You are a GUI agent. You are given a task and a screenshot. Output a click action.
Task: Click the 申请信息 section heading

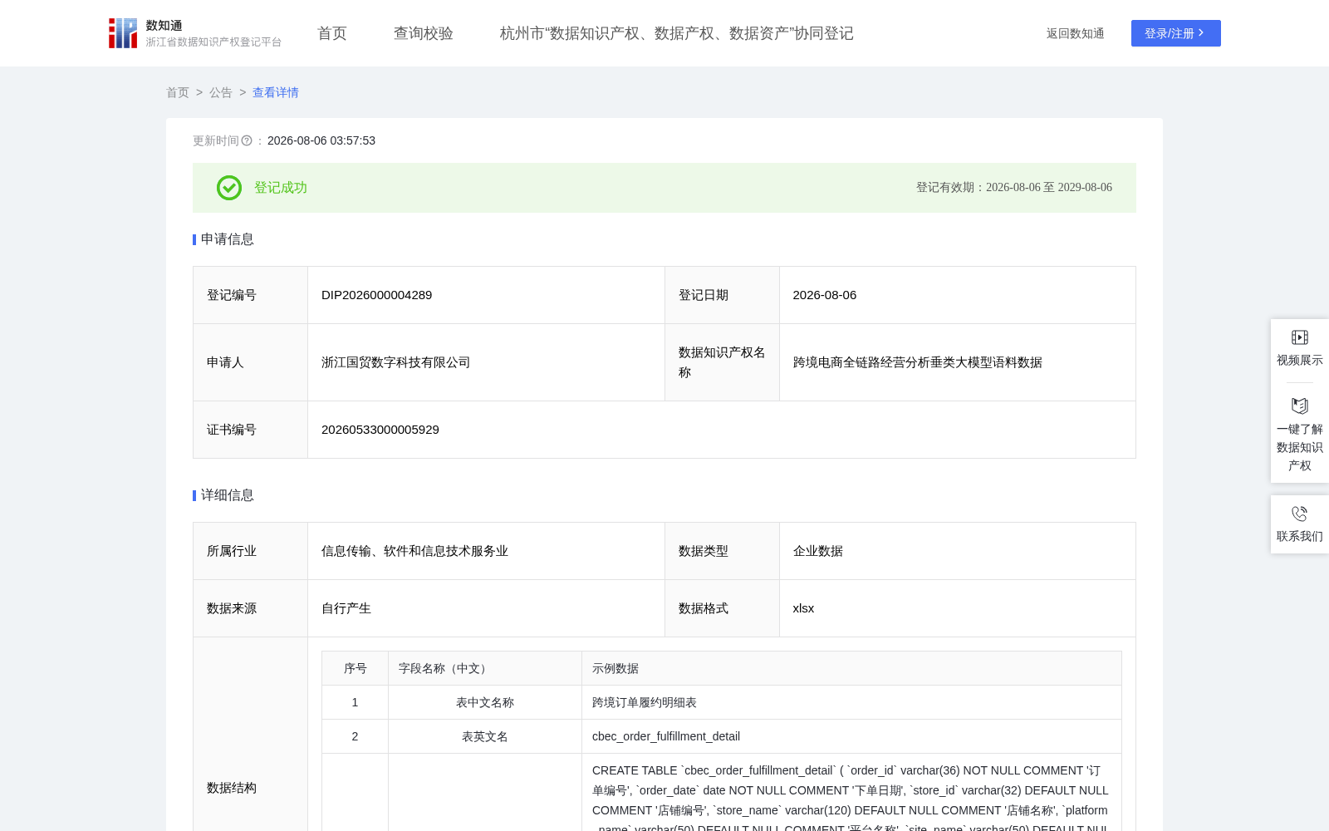tap(228, 239)
